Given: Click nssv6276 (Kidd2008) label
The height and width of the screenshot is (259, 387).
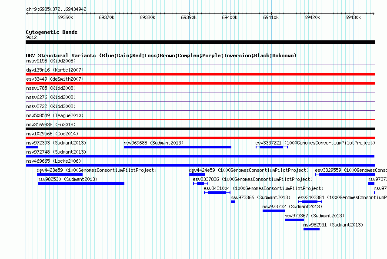Looking at the screenshot, I should point(51,97).
